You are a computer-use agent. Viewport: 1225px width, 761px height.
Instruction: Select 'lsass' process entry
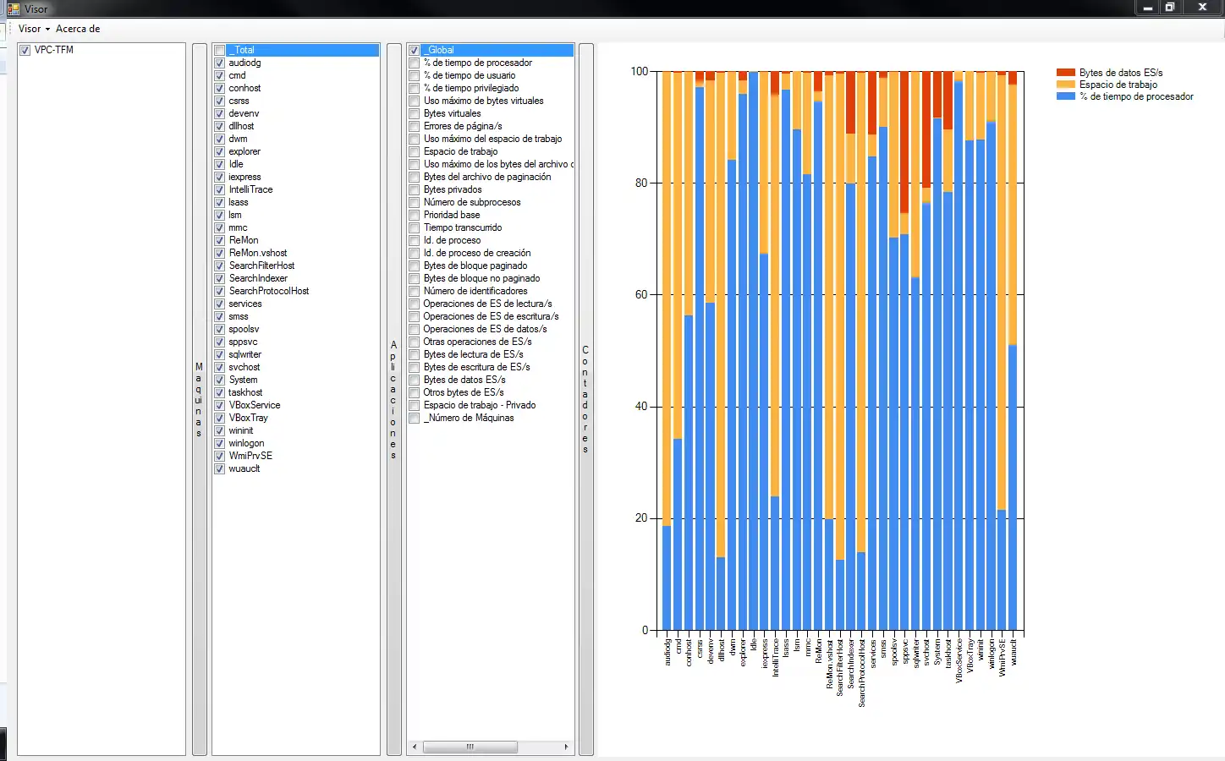coord(239,202)
